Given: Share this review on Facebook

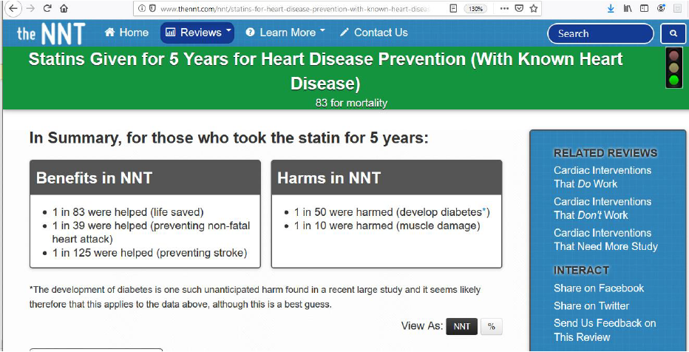Looking at the screenshot, I should tap(599, 288).
